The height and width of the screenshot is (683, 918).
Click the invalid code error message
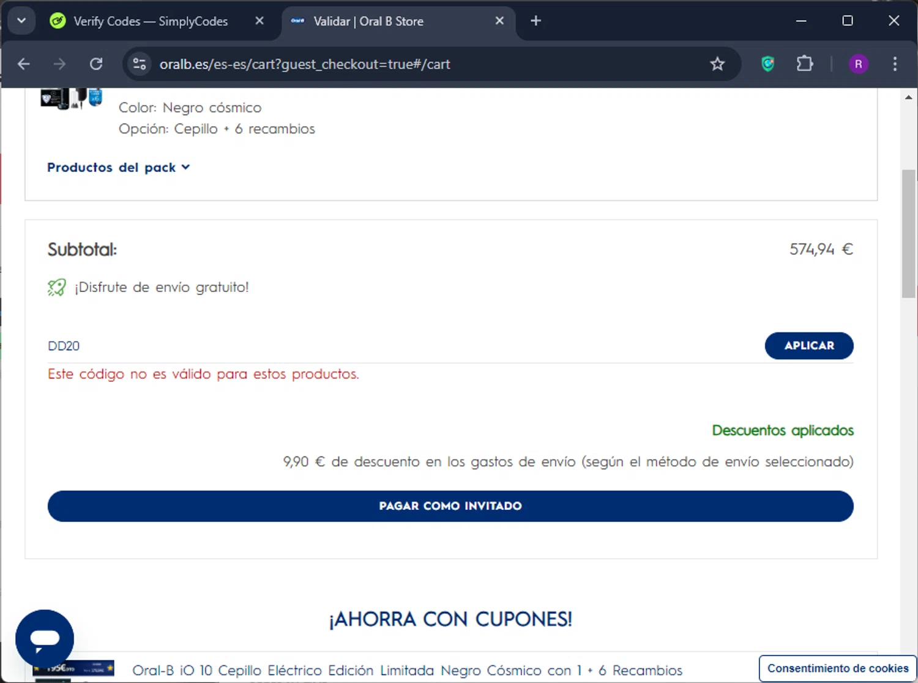click(203, 374)
